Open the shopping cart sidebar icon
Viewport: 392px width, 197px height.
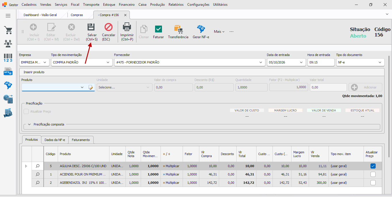pos(8,30)
